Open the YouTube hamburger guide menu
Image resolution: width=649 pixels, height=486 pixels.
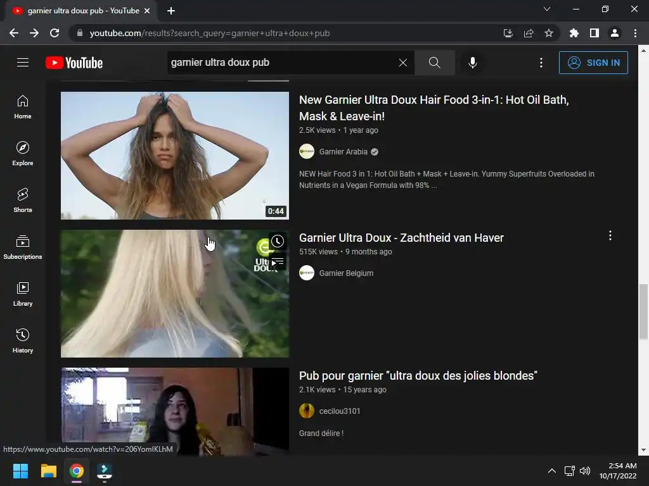point(23,63)
